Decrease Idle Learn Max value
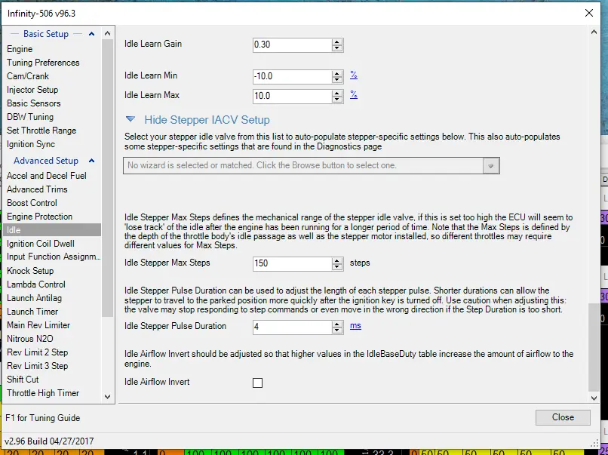 pyautogui.click(x=337, y=100)
